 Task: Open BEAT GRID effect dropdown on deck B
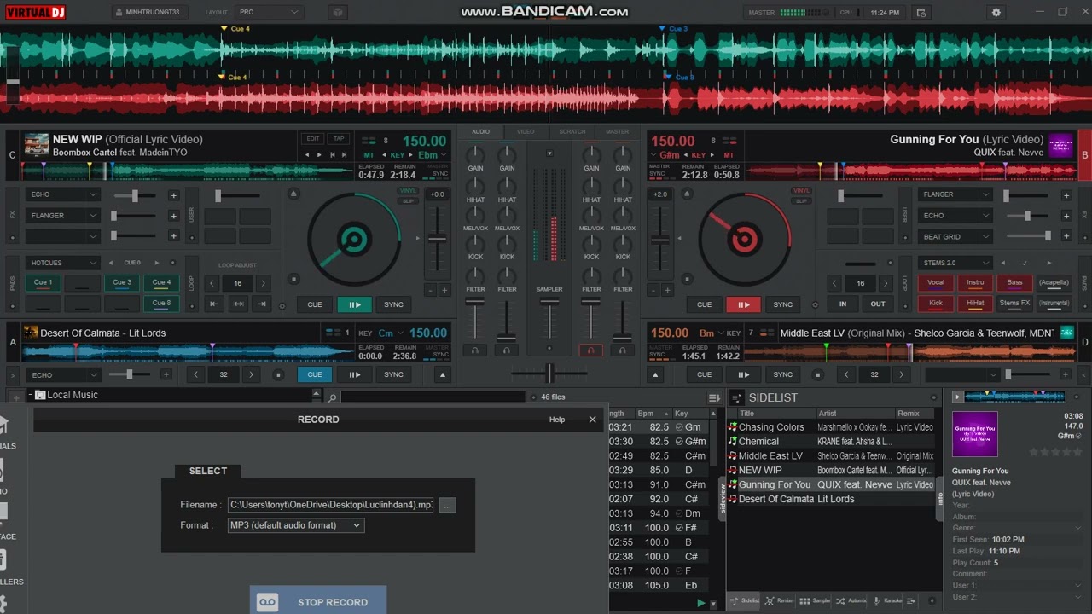click(955, 237)
